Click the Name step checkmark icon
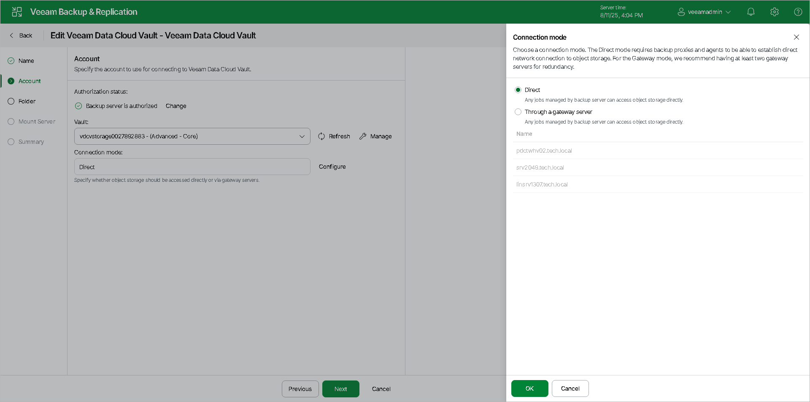 click(11, 61)
